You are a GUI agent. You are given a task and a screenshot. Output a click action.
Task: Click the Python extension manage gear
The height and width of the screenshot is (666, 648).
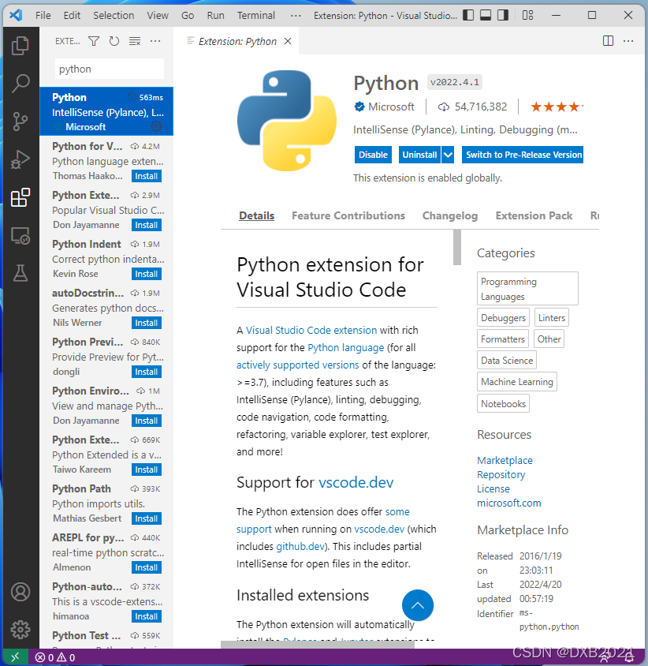(x=157, y=126)
